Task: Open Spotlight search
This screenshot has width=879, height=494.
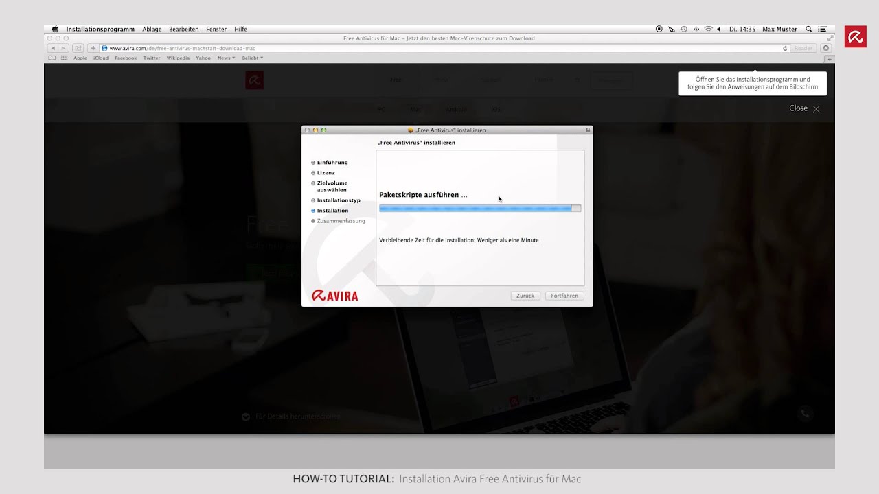Action: [x=808, y=30]
